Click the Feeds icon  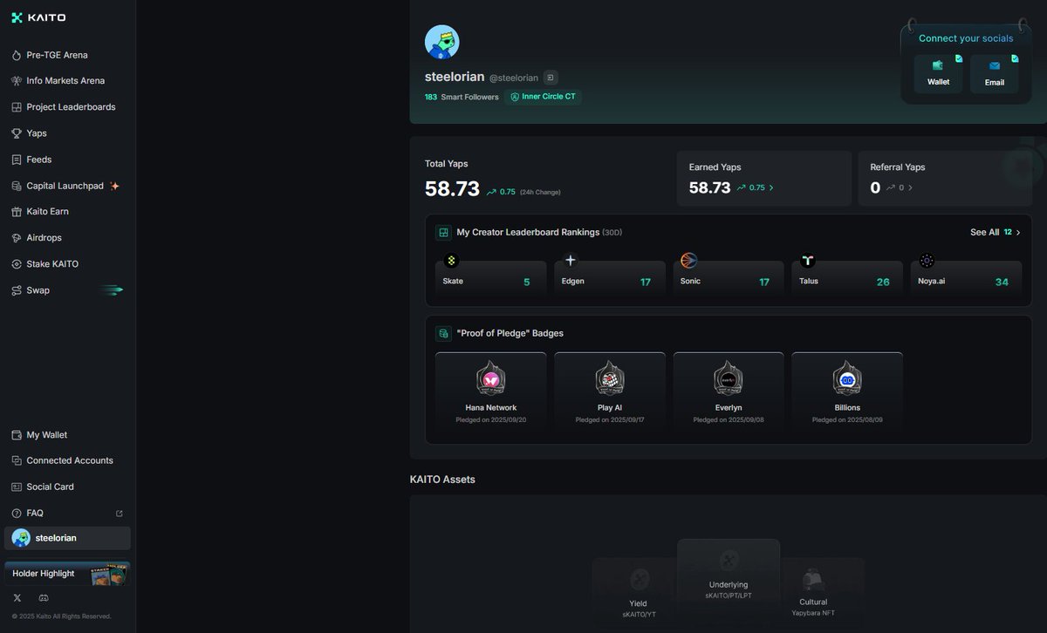point(17,160)
